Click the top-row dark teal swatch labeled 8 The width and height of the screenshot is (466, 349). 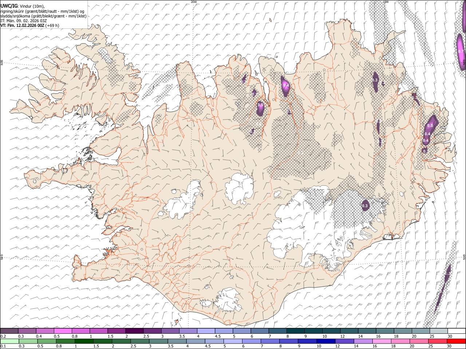tap(295, 331)
